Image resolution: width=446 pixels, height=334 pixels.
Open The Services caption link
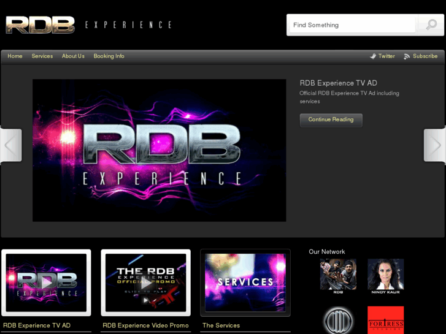click(x=221, y=325)
